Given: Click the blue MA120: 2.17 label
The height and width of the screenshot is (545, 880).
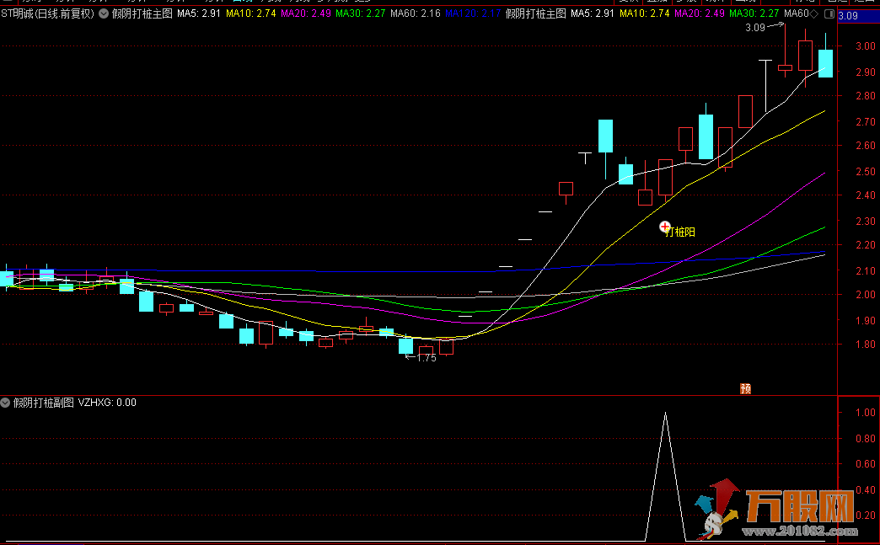Looking at the screenshot, I should (x=473, y=13).
